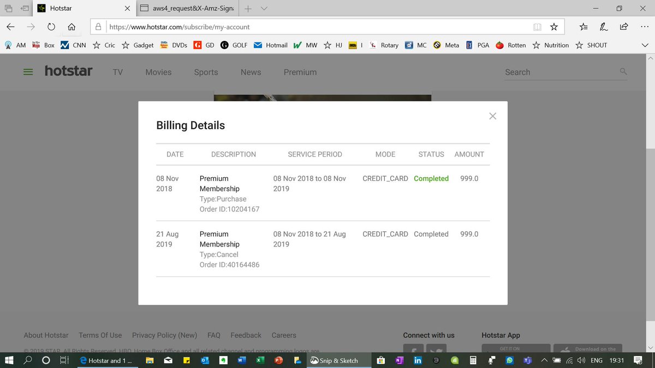Open the Rotten bookmark

click(x=510, y=45)
